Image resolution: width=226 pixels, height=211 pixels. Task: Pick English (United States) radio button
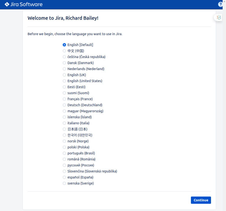point(64,81)
